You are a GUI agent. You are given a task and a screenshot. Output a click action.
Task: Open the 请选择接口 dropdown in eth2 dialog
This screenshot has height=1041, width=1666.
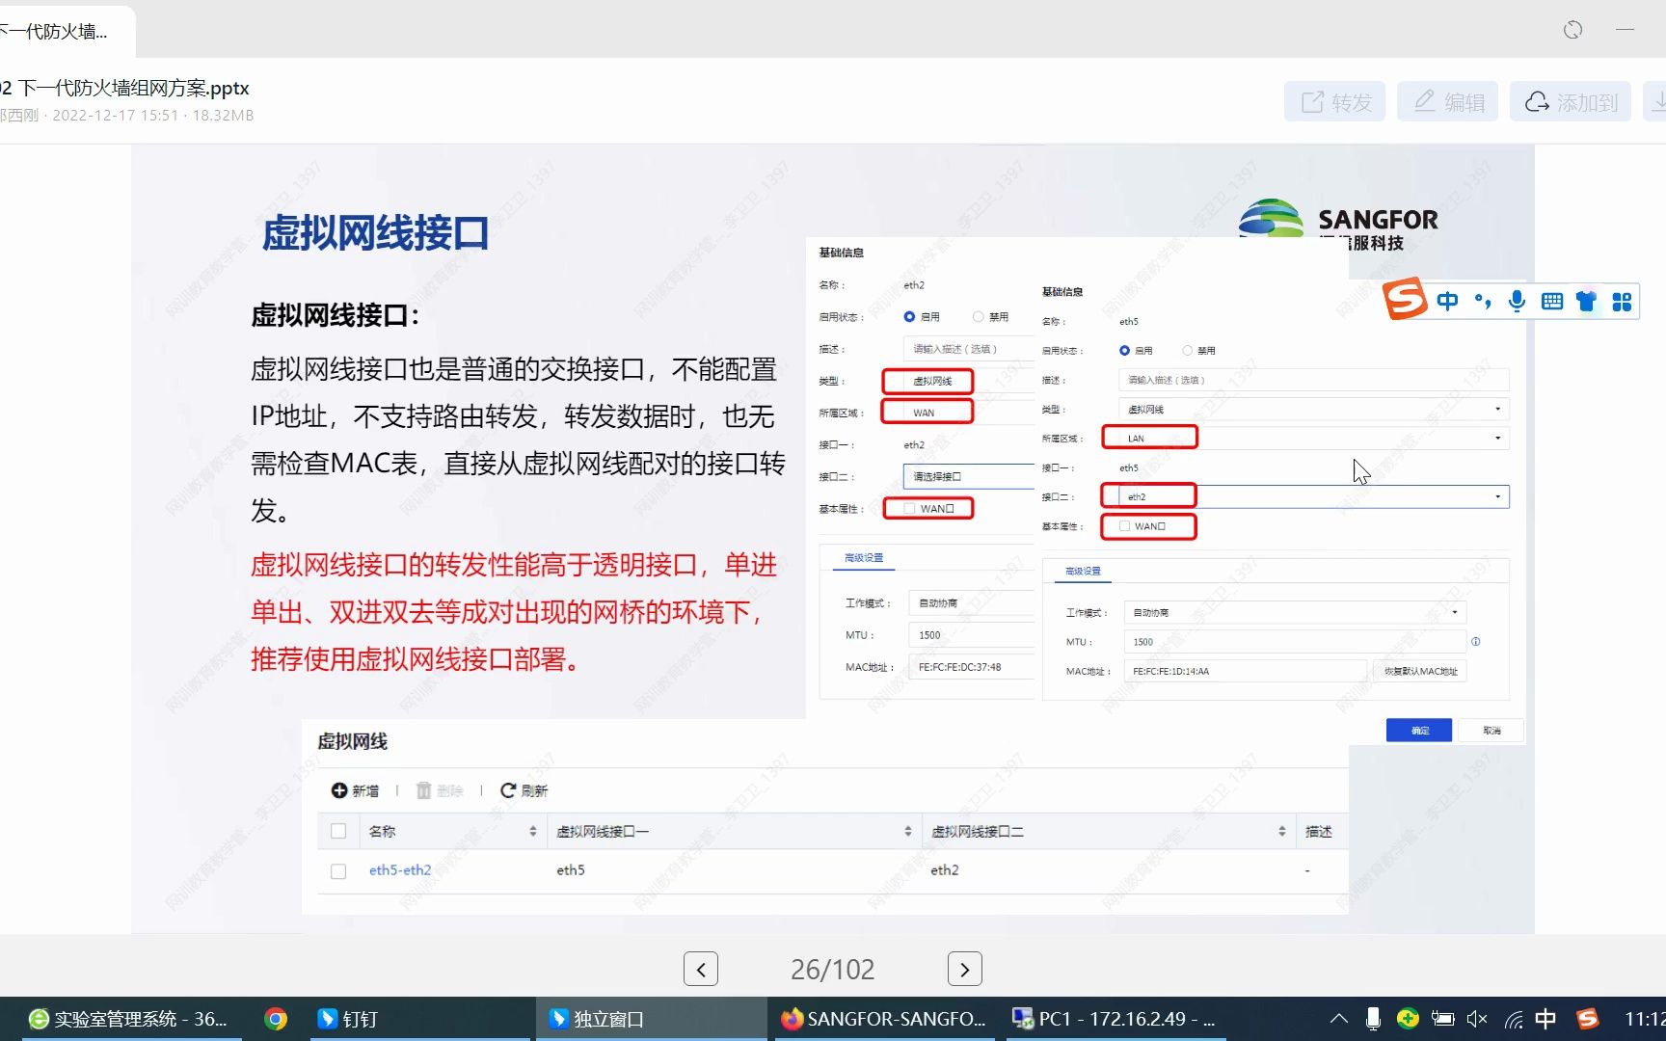pyautogui.click(x=968, y=476)
